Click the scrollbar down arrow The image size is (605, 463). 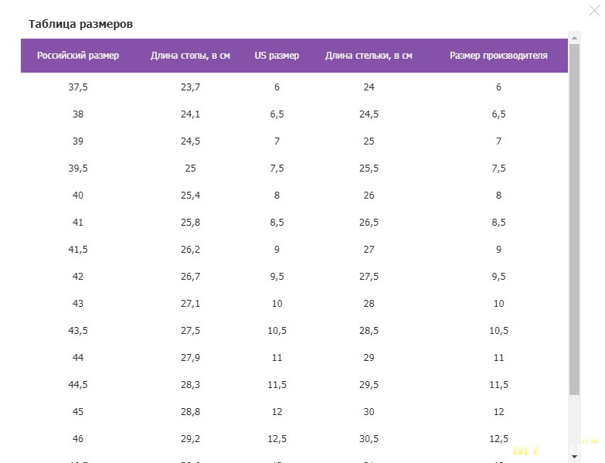[574, 457]
